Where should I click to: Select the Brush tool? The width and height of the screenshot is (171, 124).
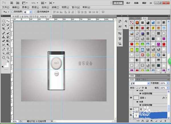pos(8,33)
